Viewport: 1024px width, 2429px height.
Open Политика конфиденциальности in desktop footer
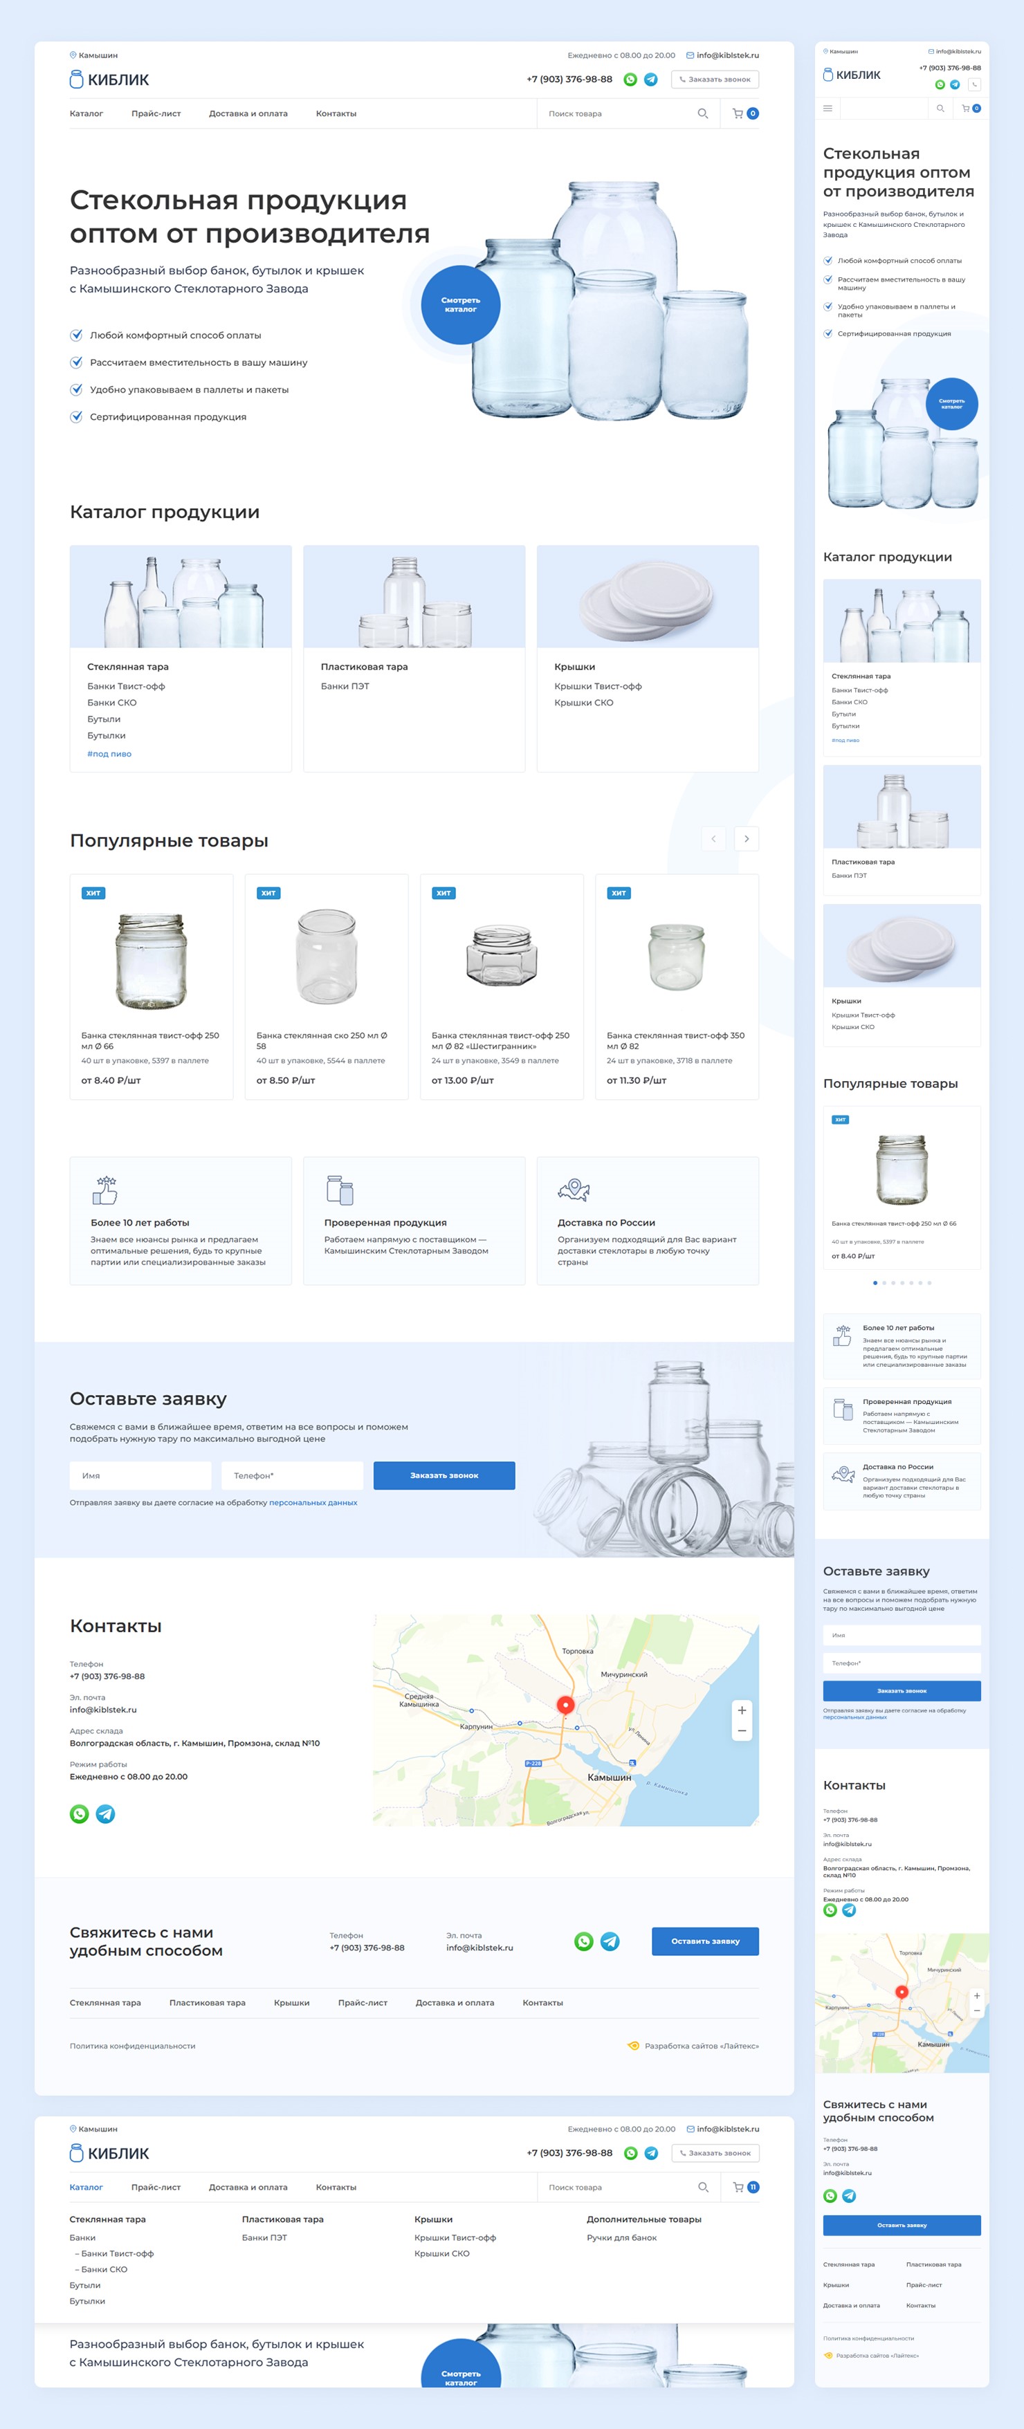point(132,2045)
